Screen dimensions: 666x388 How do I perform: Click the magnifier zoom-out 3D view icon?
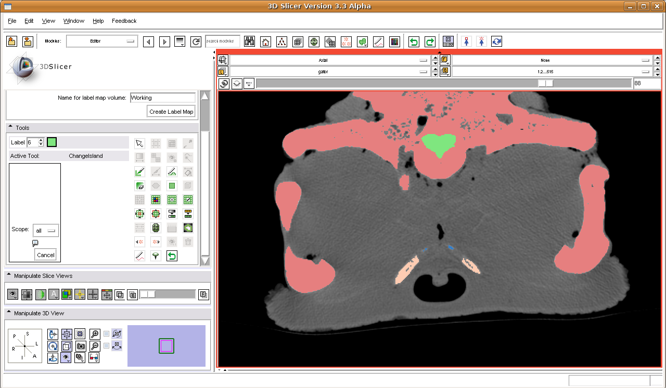point(95,346)
